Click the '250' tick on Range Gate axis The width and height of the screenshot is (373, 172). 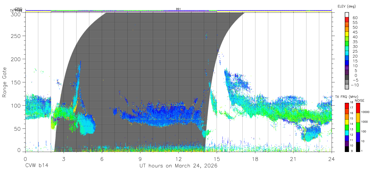tap(16, 36)
